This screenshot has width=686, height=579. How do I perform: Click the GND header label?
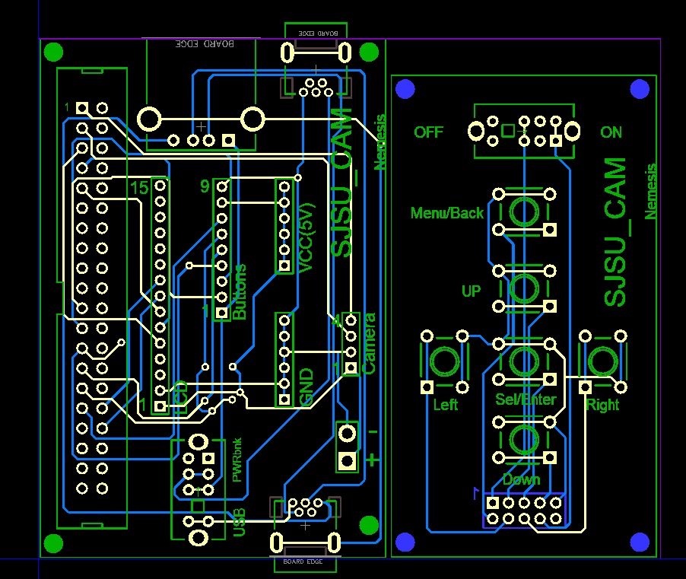click(x=306, y=387)
